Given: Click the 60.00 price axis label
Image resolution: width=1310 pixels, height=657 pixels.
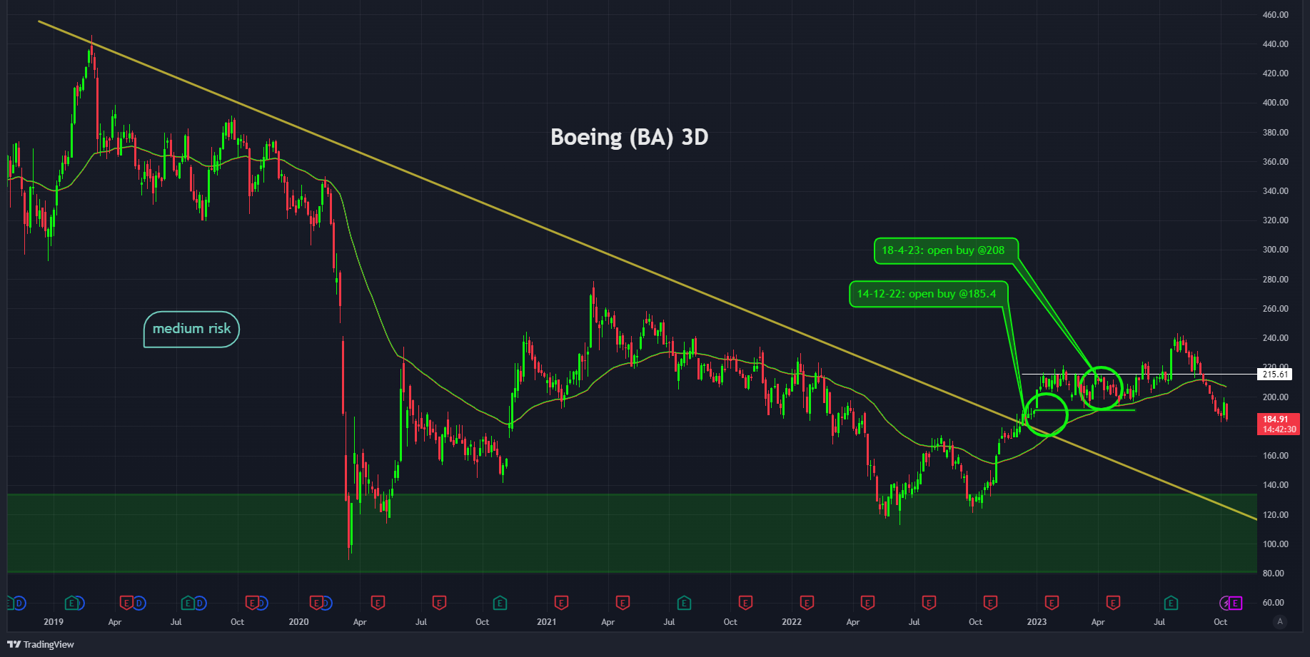Looking at the screenshot, I should 1273,603.
